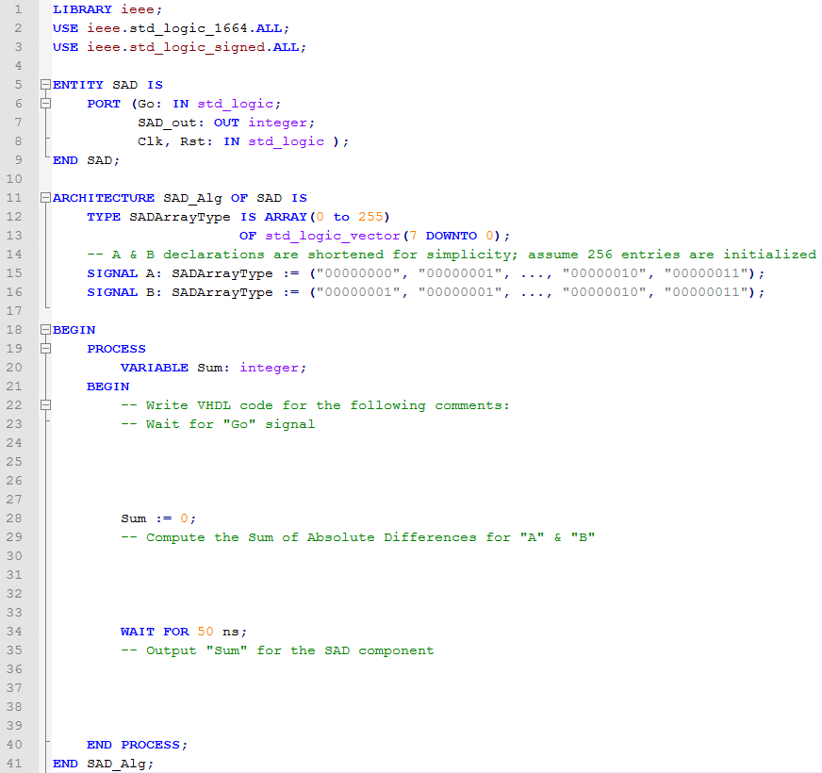Image resolution: width=822 pixels, height=773 pixels.
Task: Collapse the ARCHITECTURE SAD_Alg fold marker
Action: [x=44, y=198]
